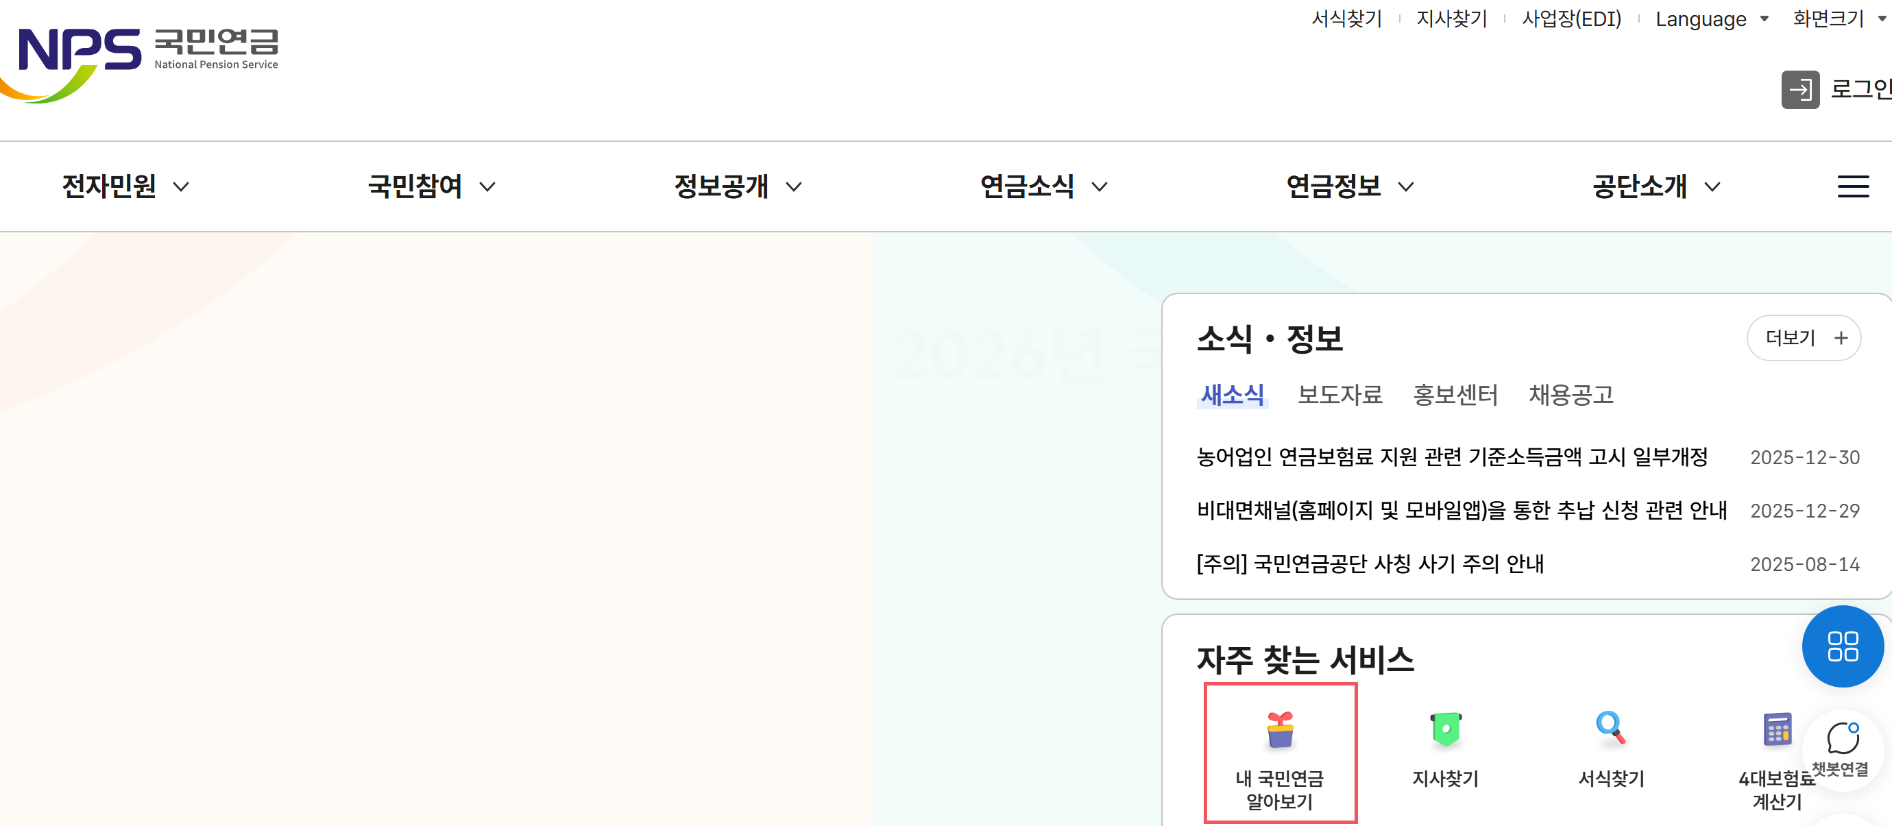Expand the 연금정보 menu
This screenshot has width=1892, height=826.
click(1350, 186)
